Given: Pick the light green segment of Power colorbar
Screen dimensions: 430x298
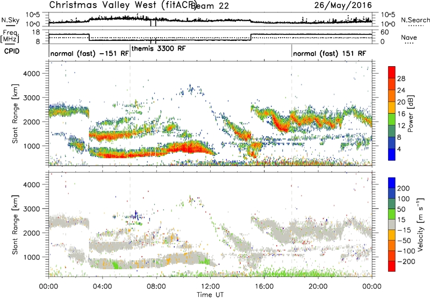Looking at the screenshot, I should tap(392, 119).
